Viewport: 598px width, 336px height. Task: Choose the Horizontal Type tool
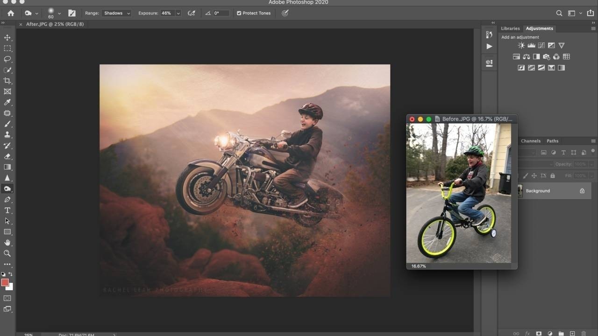[x=7, y=210]
